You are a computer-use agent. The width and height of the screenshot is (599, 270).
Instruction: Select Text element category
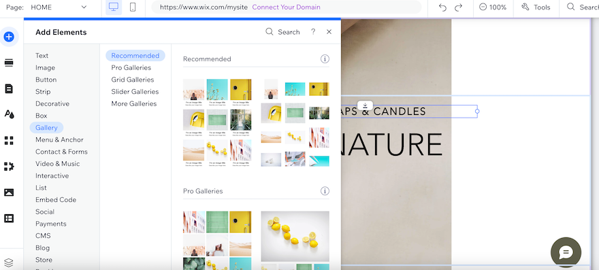tap(42, 56)
